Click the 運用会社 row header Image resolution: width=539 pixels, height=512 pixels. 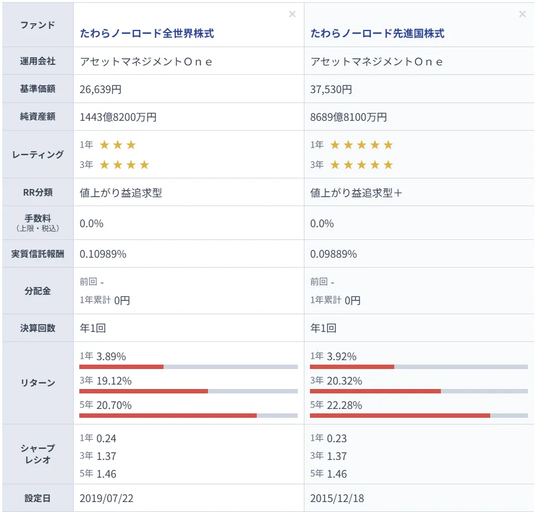click(38, 61)
